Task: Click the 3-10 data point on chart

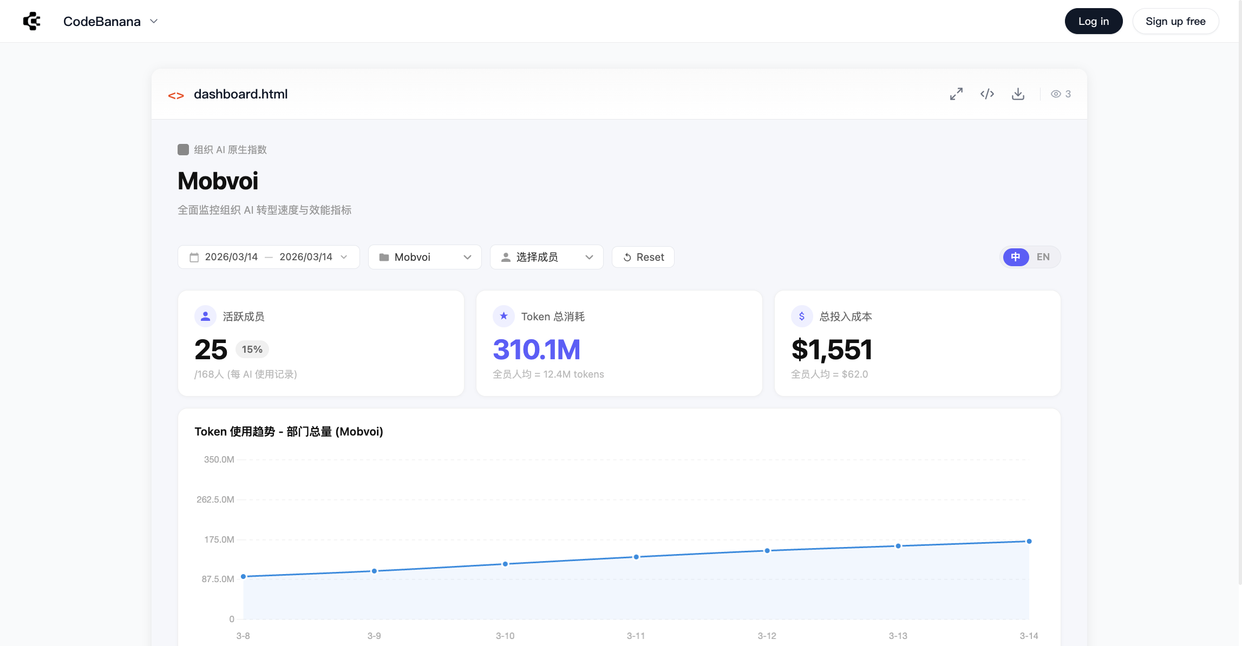Action: [505, 564]
